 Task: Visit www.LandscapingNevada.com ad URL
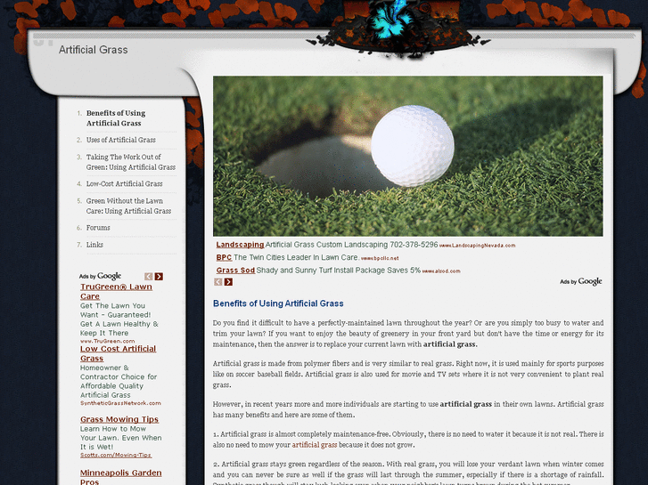pos(477,246)
